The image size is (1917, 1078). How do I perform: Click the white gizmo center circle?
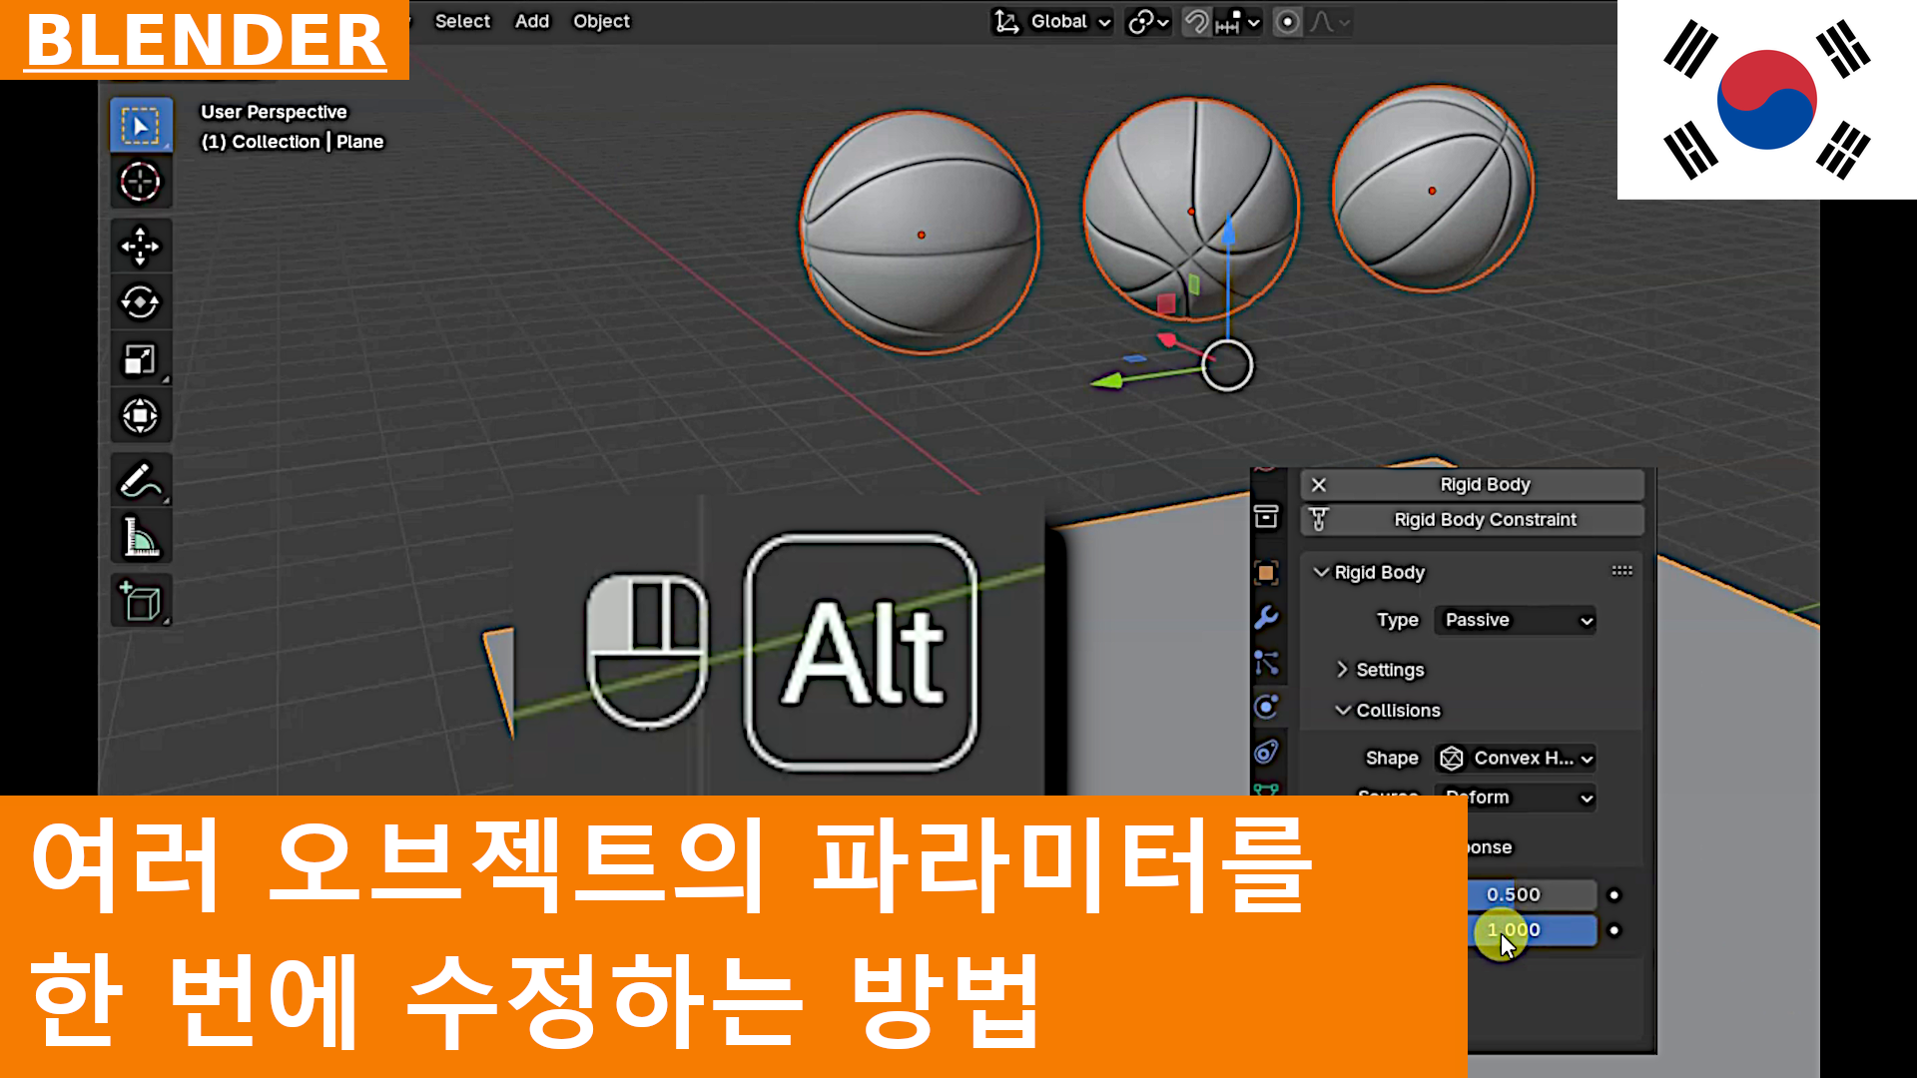(x=1227, y=365)
